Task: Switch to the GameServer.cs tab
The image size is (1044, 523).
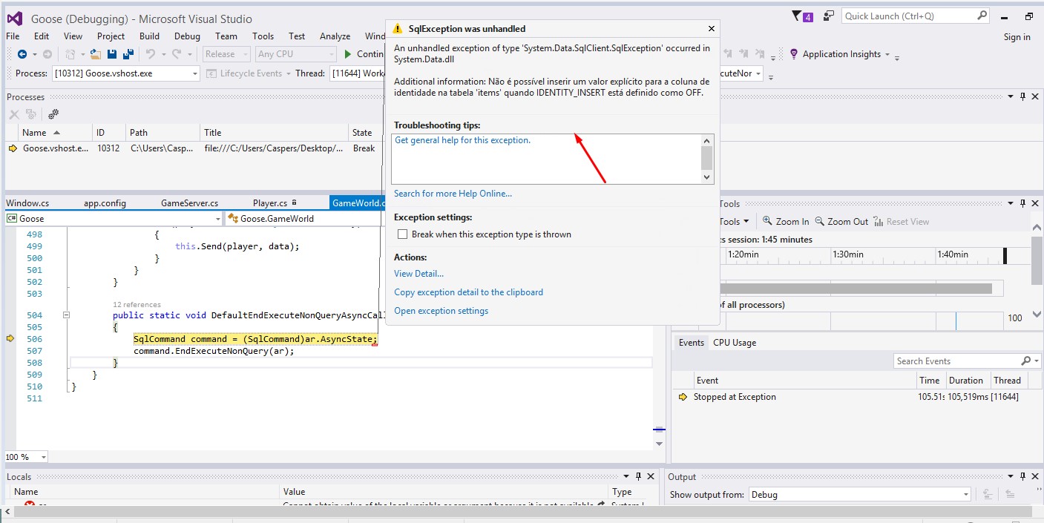Action: pyautogui.click(x=189, y=203)
